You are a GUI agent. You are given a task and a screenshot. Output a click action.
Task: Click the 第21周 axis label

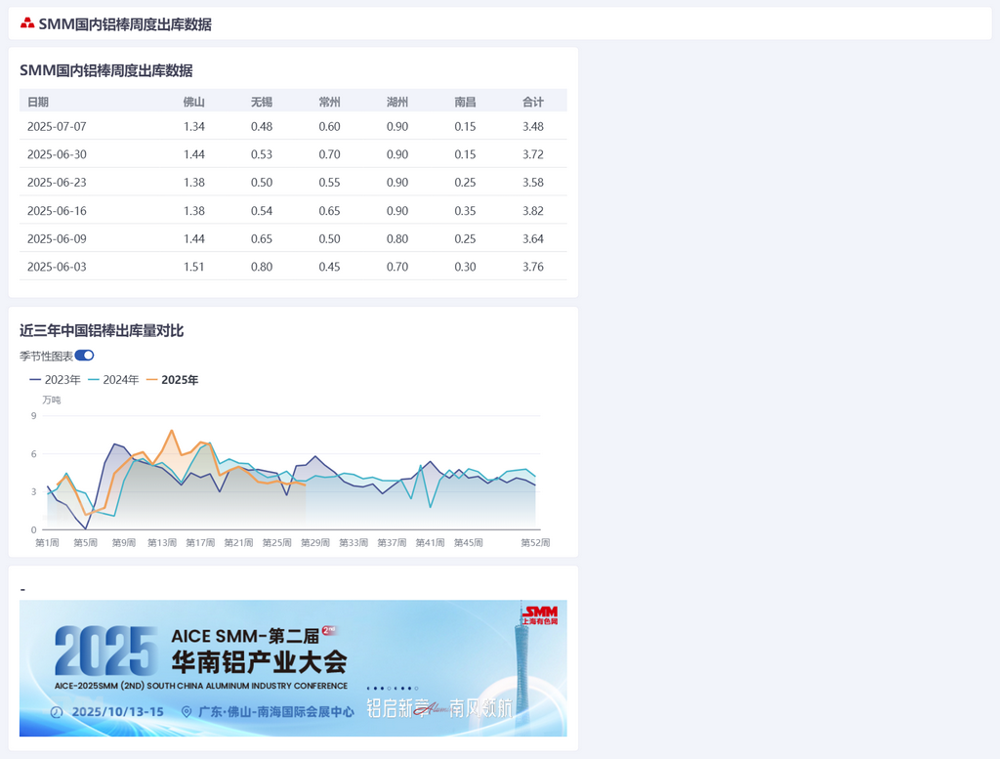[x=238, y=543]
